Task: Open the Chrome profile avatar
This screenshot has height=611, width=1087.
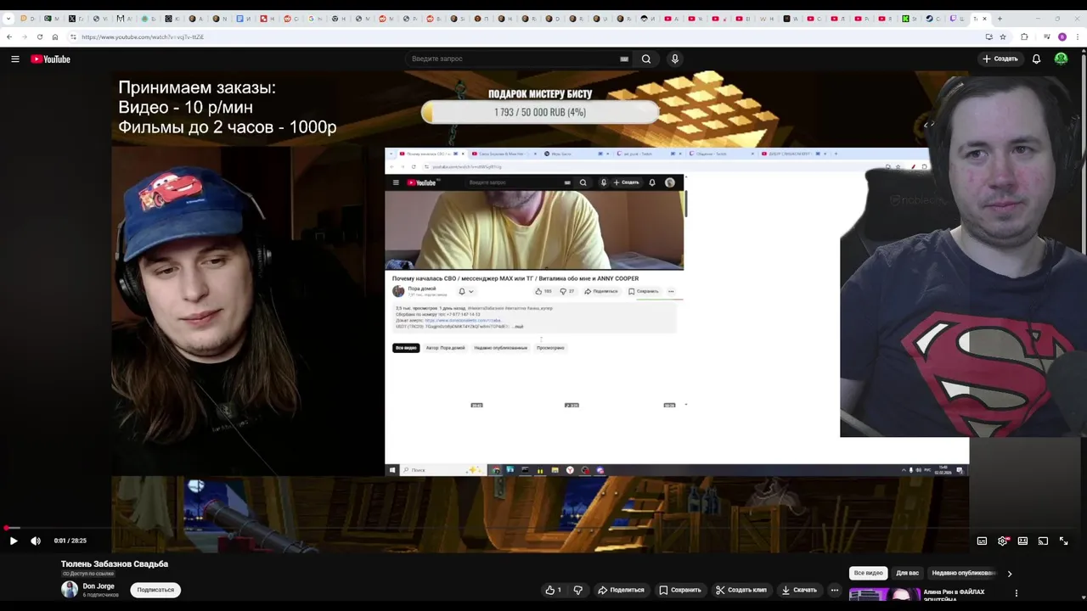Action: [x=1062, y=36]
